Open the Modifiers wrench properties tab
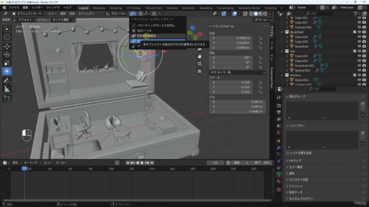Screen dimensions: 369x207 278,148
